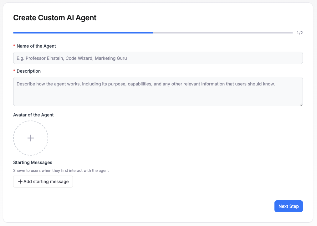Click the Name of the Agent input field
The width and height of the screenshot is (317, 226).
pyautogui.click(x=158, y=58)
